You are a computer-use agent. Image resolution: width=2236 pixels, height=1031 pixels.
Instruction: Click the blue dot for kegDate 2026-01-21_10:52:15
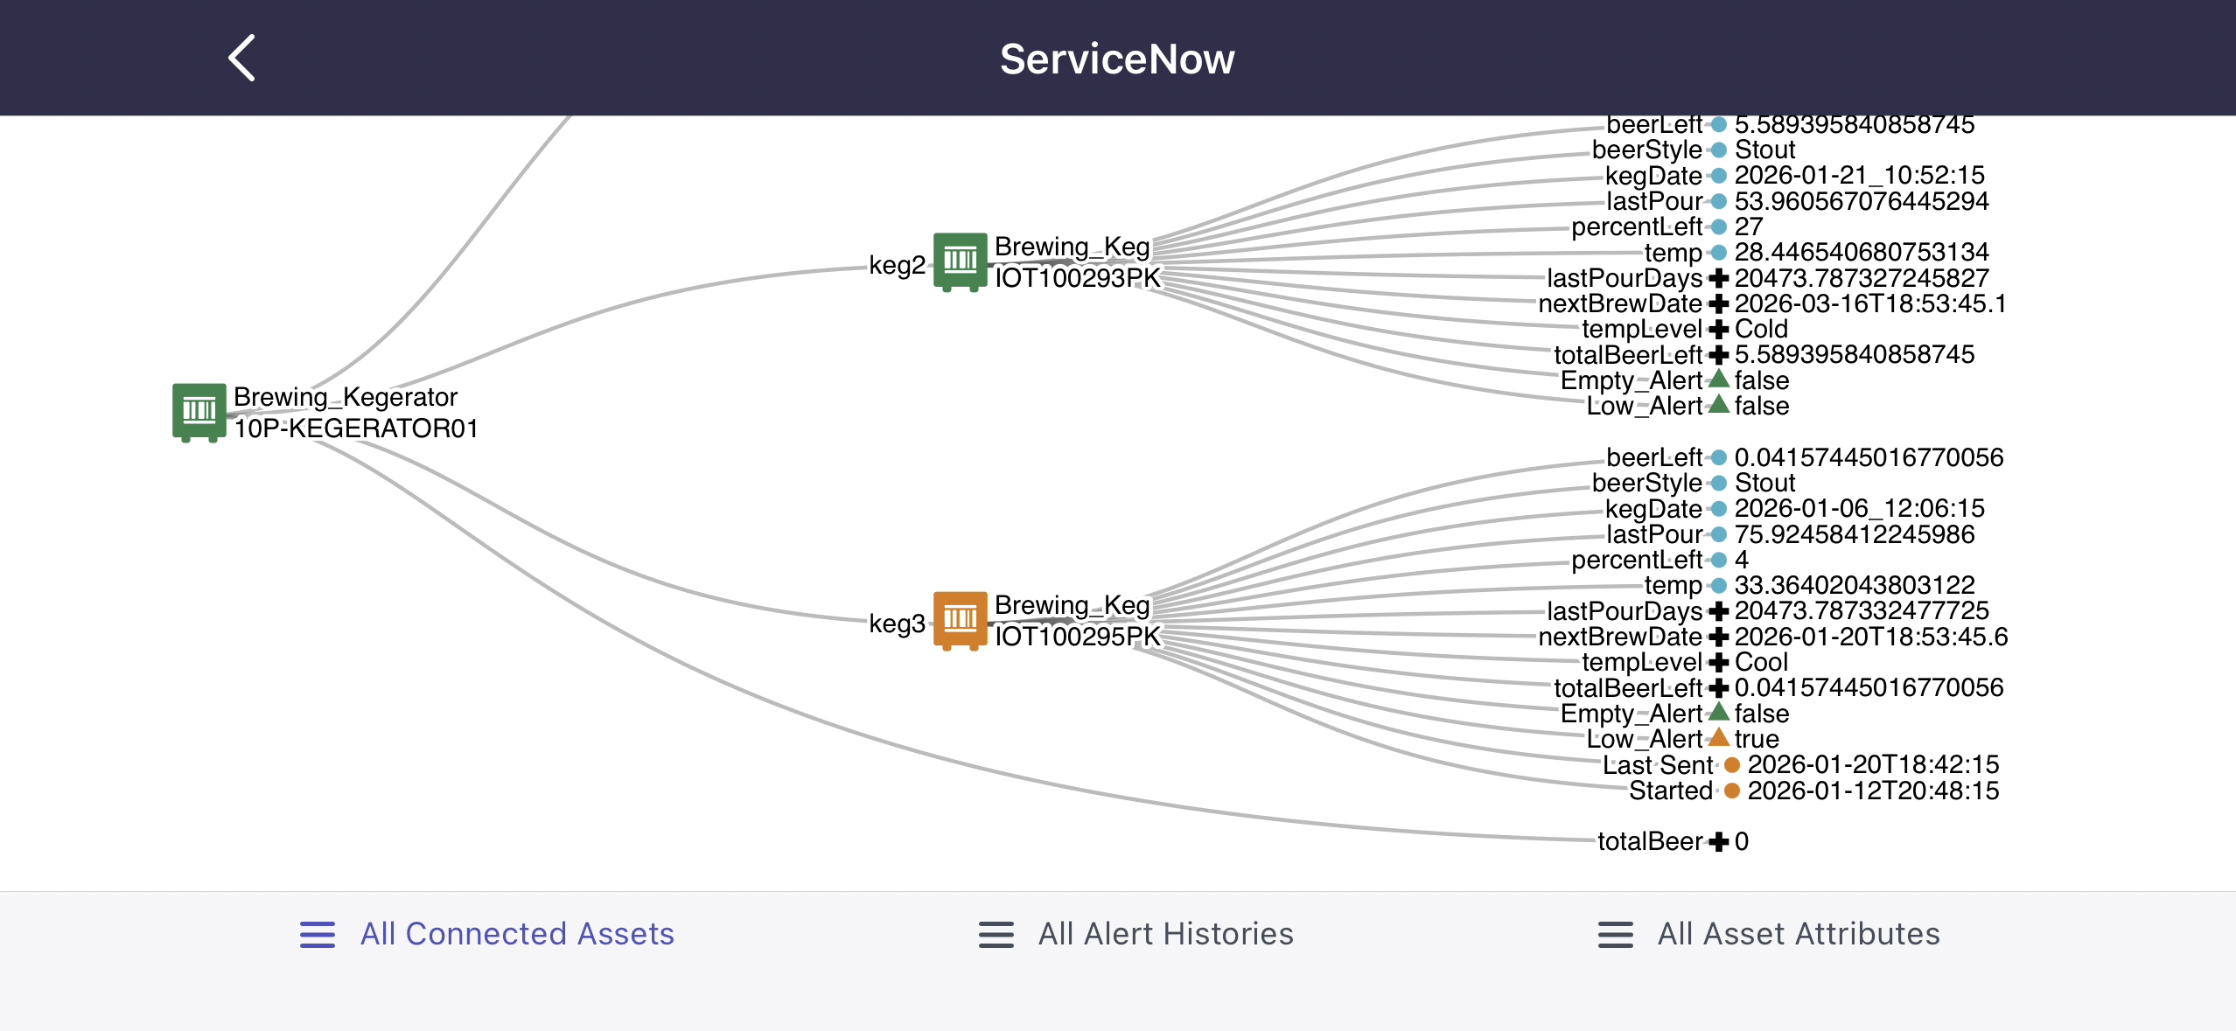point(1719,176)
